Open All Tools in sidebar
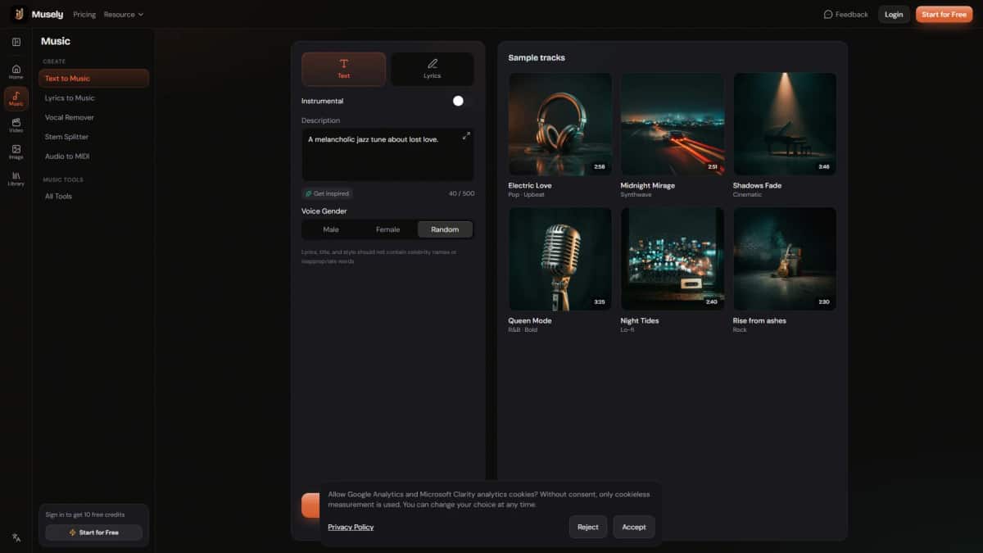 pos(93,196)
